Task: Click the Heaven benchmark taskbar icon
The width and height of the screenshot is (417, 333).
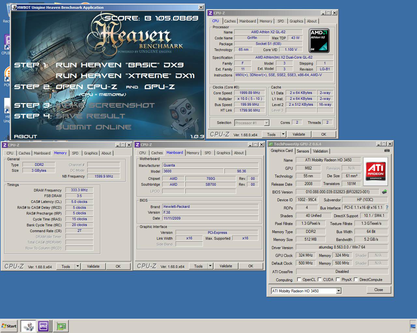Action: [x=28, y=326]
